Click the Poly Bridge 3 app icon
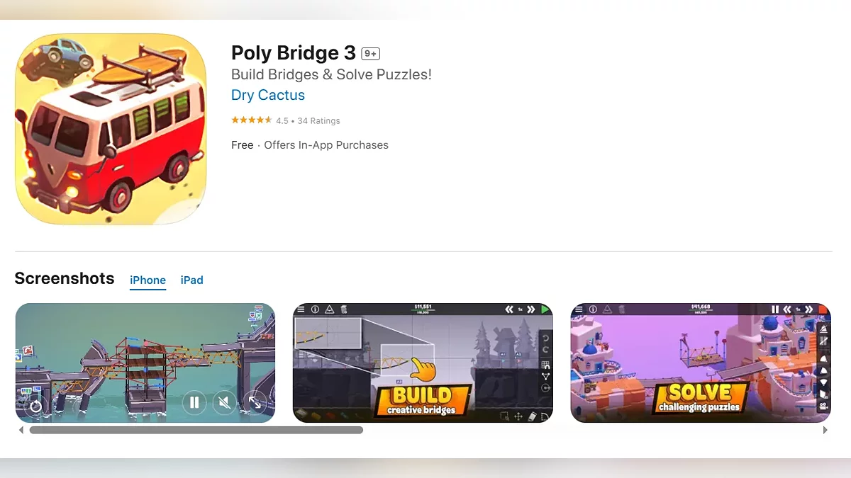The width and height of the screenshot is (851, 478). point(111,130)
